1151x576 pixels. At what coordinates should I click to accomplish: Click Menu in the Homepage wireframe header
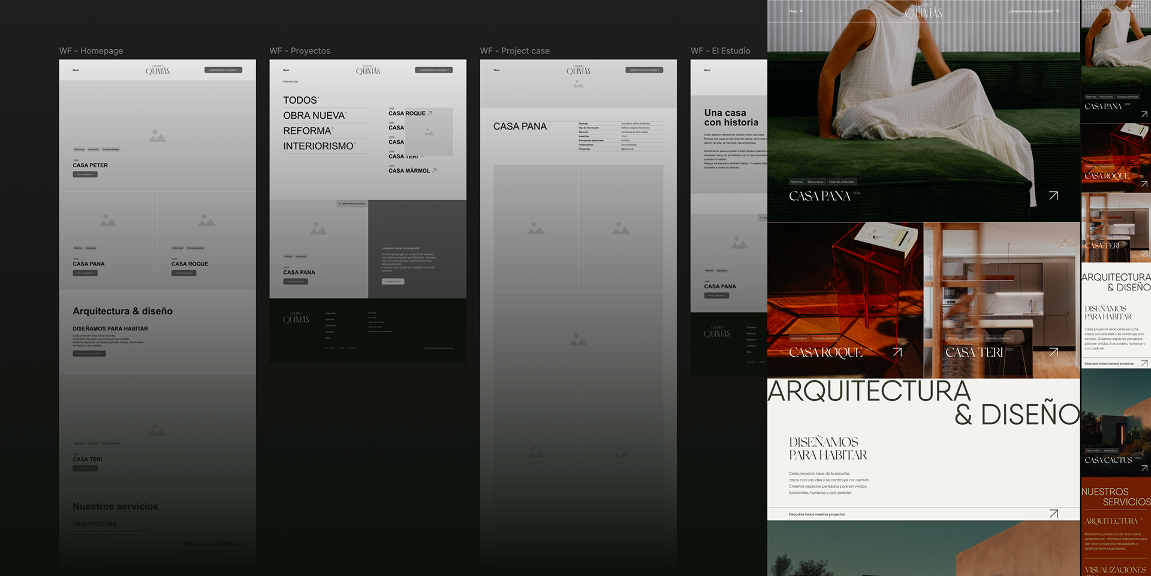tap(76, 70)
